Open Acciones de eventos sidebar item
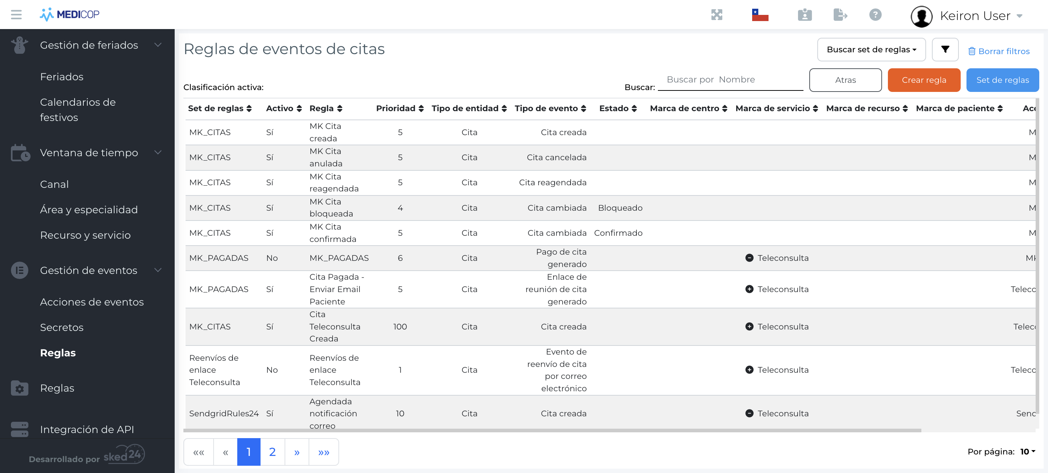 coord(92,302)
